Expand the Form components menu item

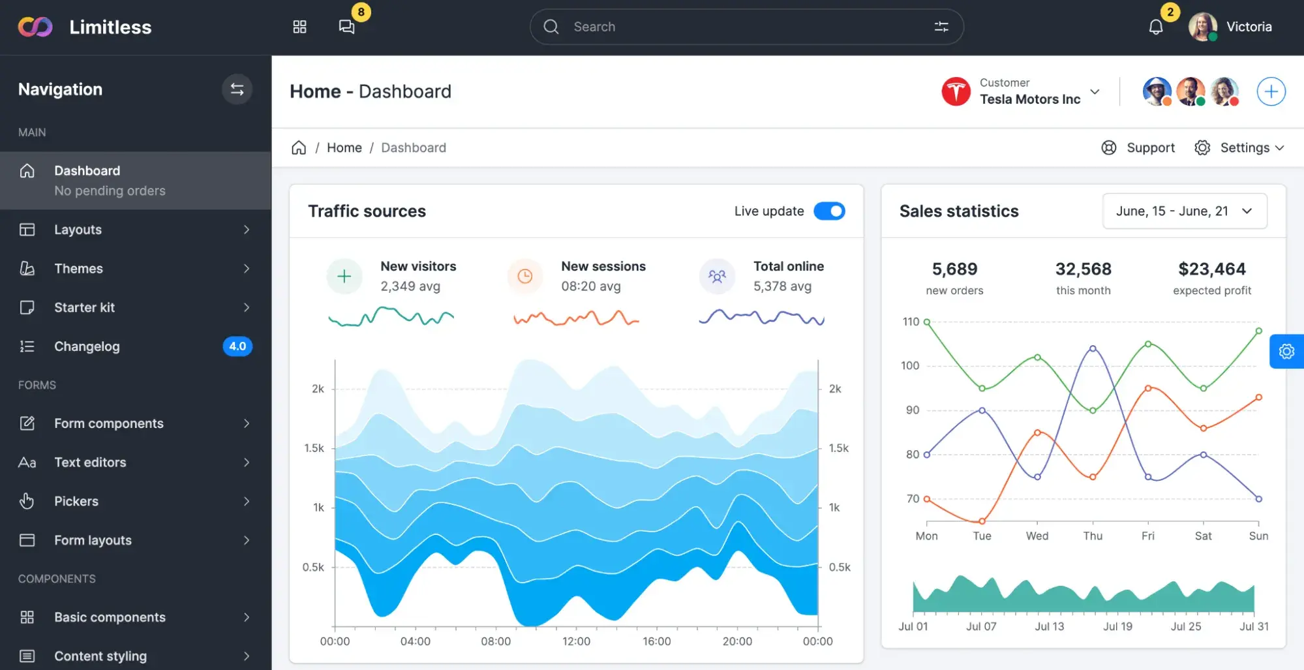tap(135, 423)
